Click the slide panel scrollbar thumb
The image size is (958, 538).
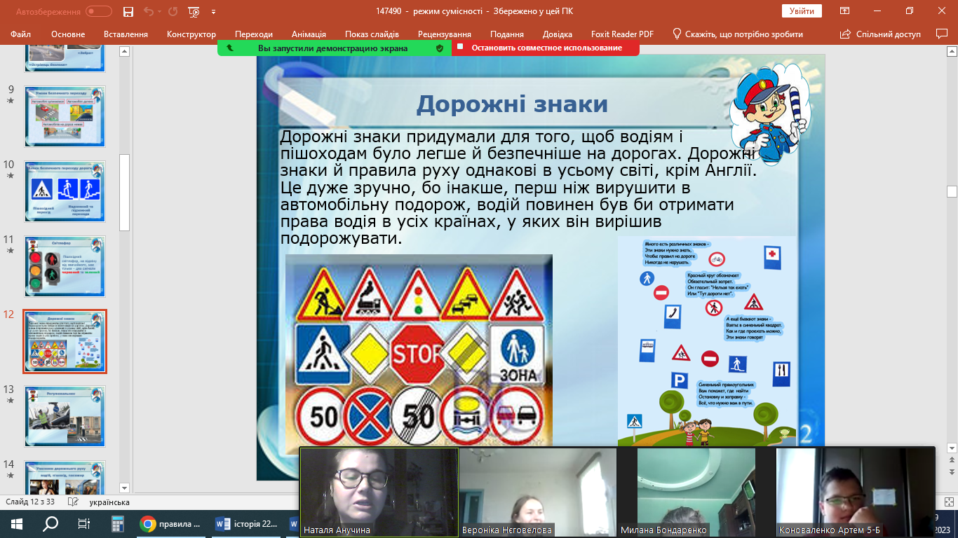point(124,193)
